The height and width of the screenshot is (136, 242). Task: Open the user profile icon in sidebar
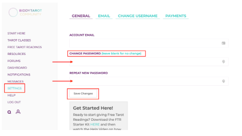[18, 112]
